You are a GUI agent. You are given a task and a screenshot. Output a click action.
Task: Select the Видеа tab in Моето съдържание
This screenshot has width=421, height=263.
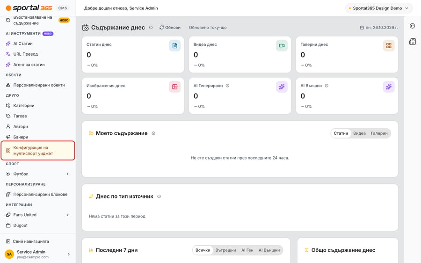(359, 133)
